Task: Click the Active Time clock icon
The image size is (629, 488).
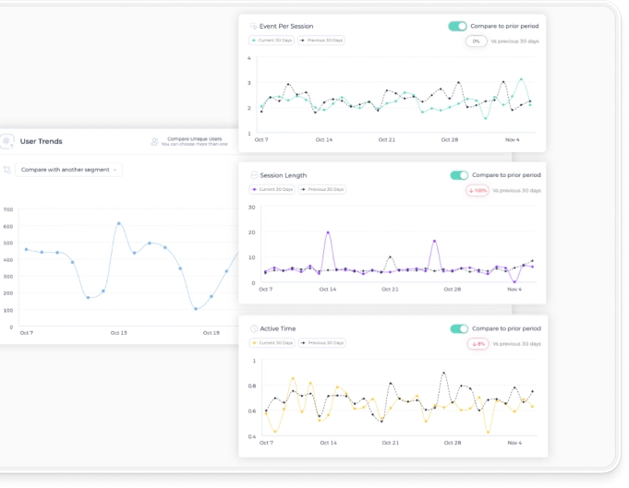Action: click(x=254, y=328)
